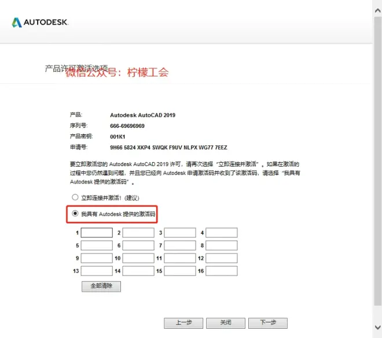Select product name Autodesk AutoCAD 2019
The image size is (382, 338).
click(142, 115)
